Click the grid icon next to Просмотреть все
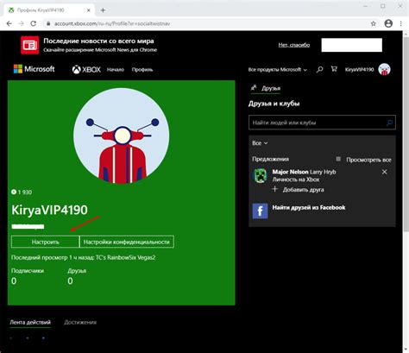 point(338,159)
